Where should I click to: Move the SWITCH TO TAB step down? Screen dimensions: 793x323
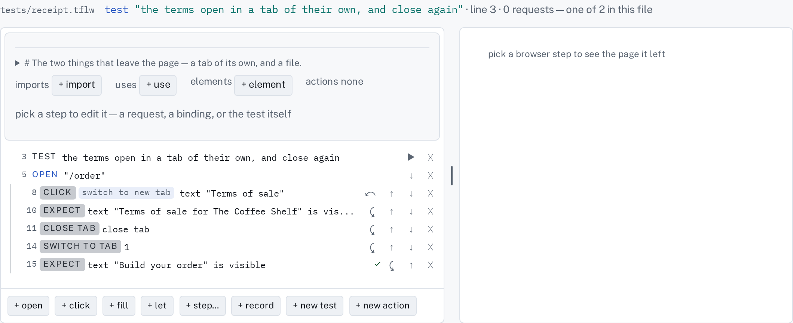pos(411,247)
